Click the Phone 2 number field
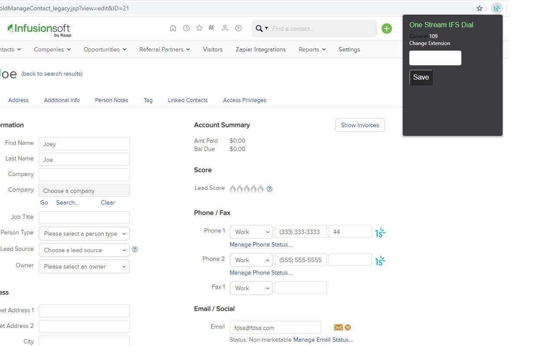Viewport: 555px width, 346px height. [301, 260]
